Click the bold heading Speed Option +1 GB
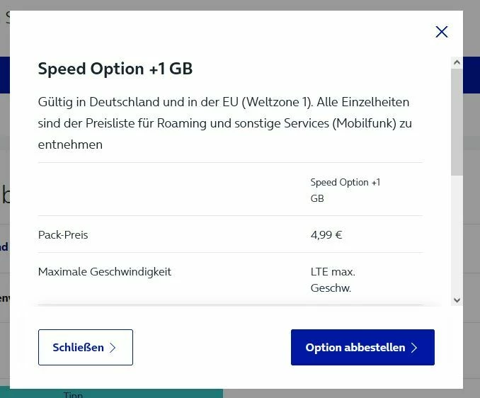The image size is (480, 398). [x=115, y=69]
